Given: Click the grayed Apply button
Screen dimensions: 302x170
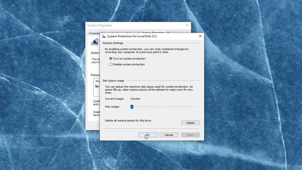Looking at the screenshot, I should pyautogui.click(x=190, y=135).
